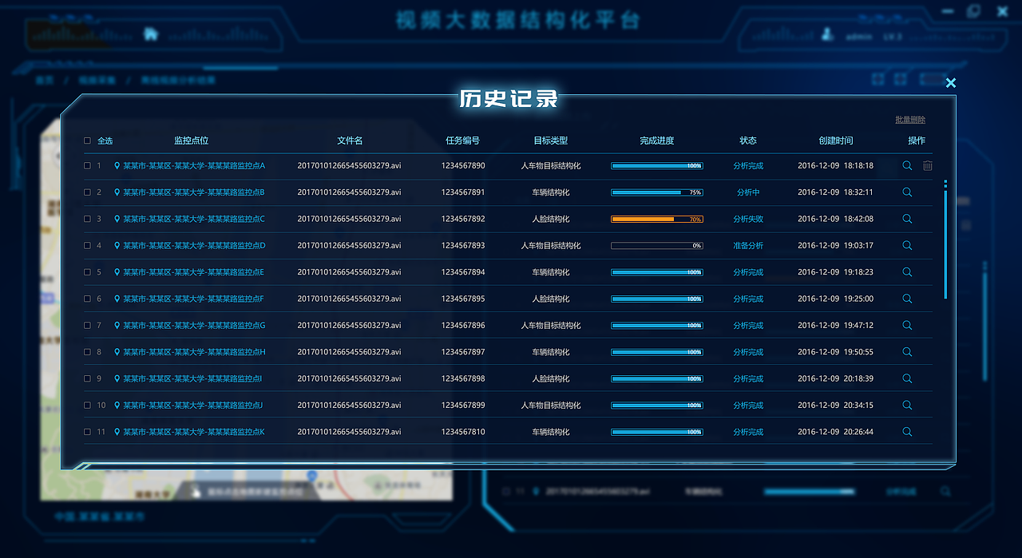Maximize the platform window

click(973, 10)
